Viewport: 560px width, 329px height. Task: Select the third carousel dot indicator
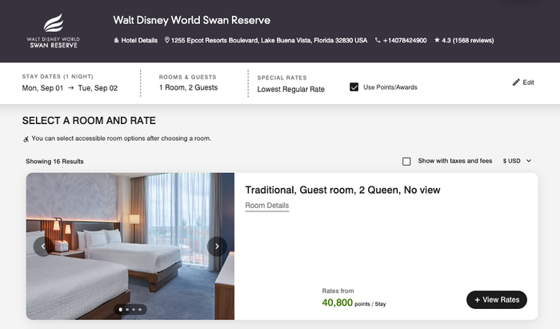(x=134, y=309)
